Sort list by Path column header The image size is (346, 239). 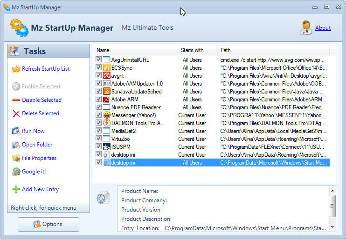pyautogui.click(x=274, y=50)
